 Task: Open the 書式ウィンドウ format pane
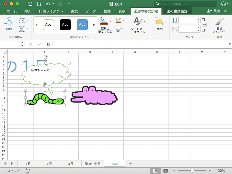pyautogui.click(x=219, y=25)
